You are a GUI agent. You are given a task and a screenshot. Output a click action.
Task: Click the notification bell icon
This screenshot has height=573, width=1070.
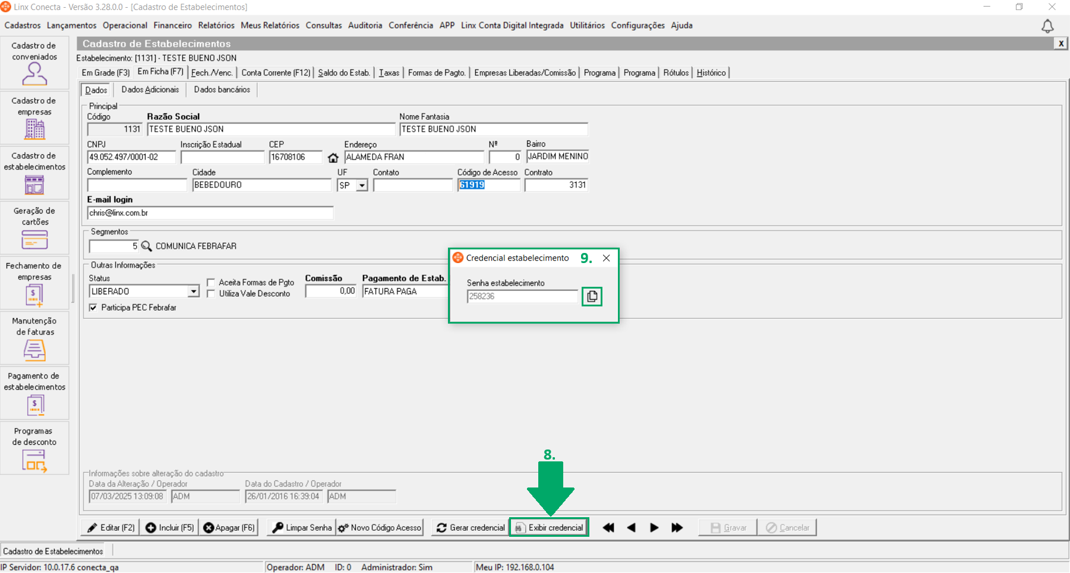tap(1047, 26)
